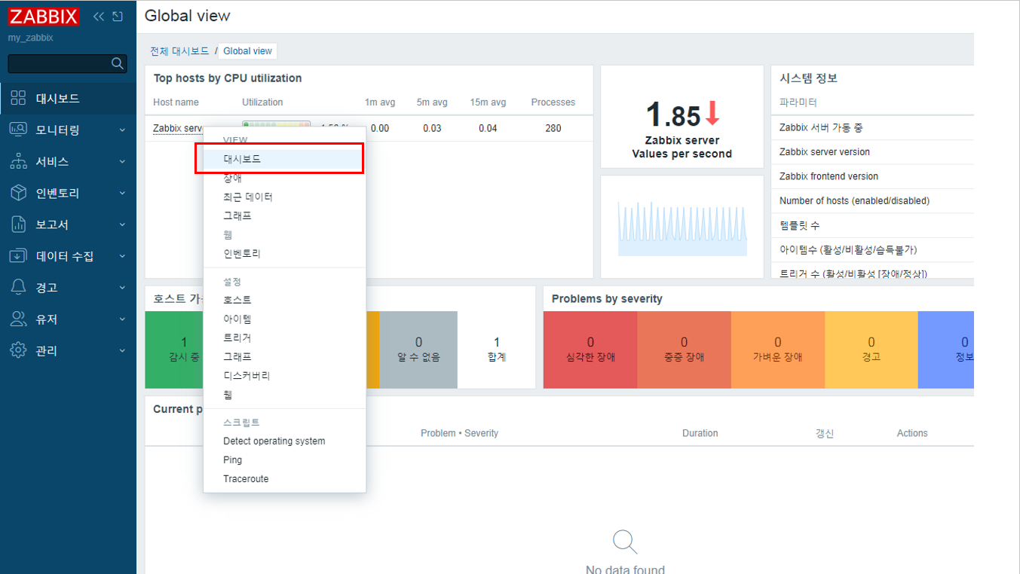The image size is (1020, 574).
Task: Choose 인벤토리 in the context menu
Action: (x=285, y=254)
